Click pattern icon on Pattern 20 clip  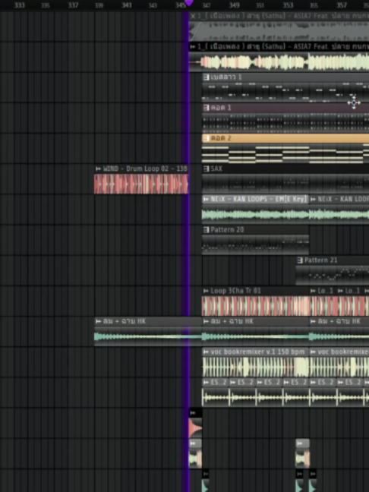pos(207,230)
